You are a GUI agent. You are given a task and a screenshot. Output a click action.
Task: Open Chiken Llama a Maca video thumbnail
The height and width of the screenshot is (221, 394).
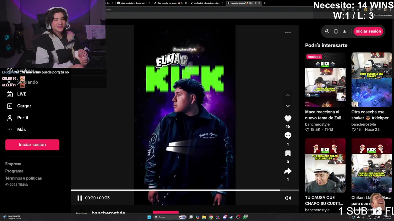point(372,165)
